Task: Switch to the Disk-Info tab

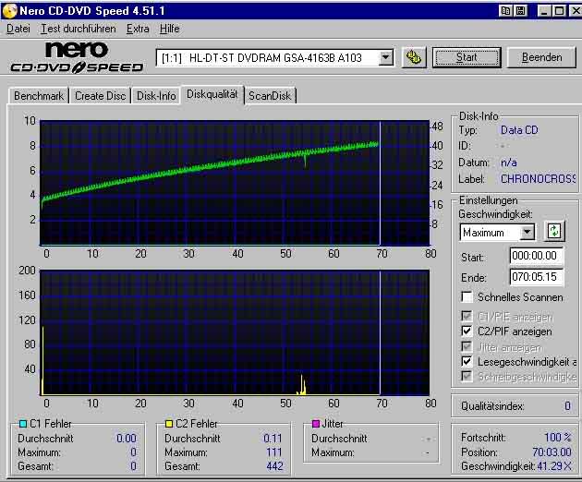Action: [x=156, y=96]
